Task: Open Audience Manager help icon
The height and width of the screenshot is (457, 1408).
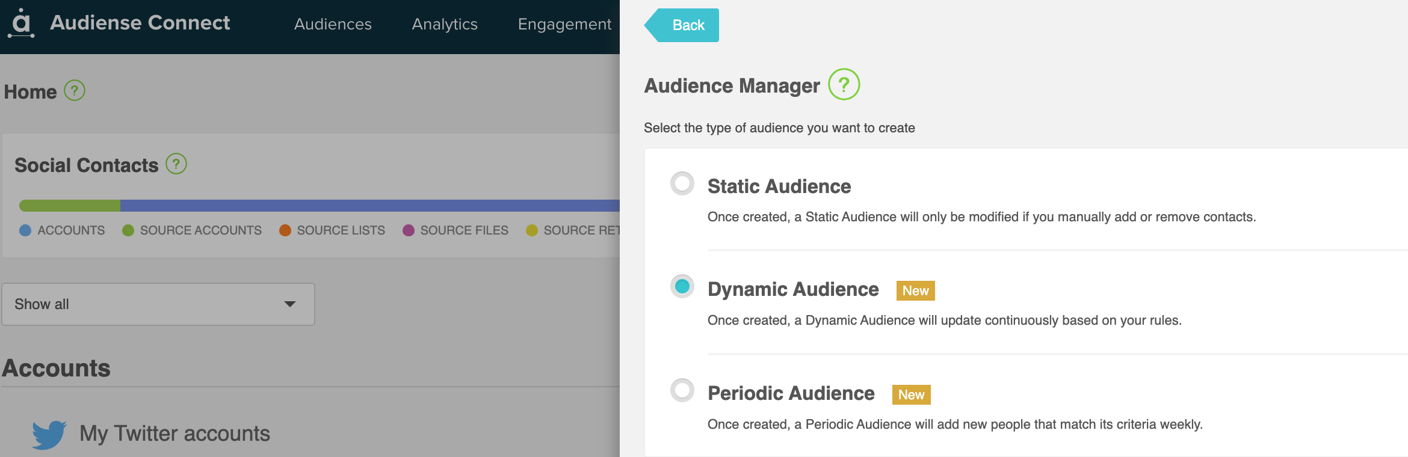Action: click(x=844, y=85)
